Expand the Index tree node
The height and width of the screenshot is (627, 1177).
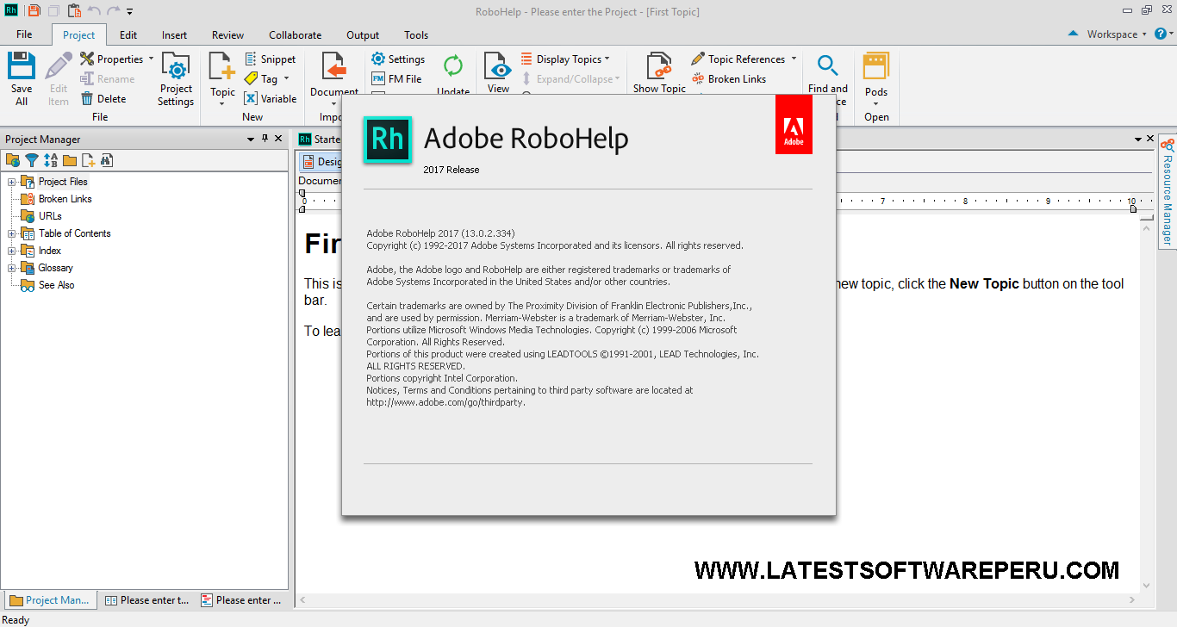12,251
